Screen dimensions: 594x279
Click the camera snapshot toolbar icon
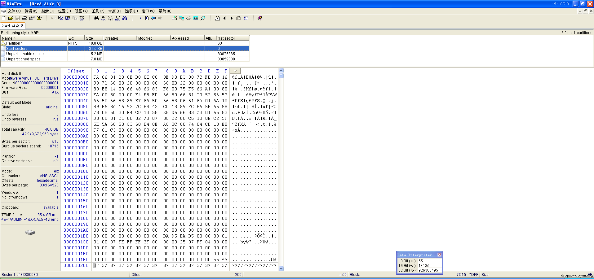(239, 18)
